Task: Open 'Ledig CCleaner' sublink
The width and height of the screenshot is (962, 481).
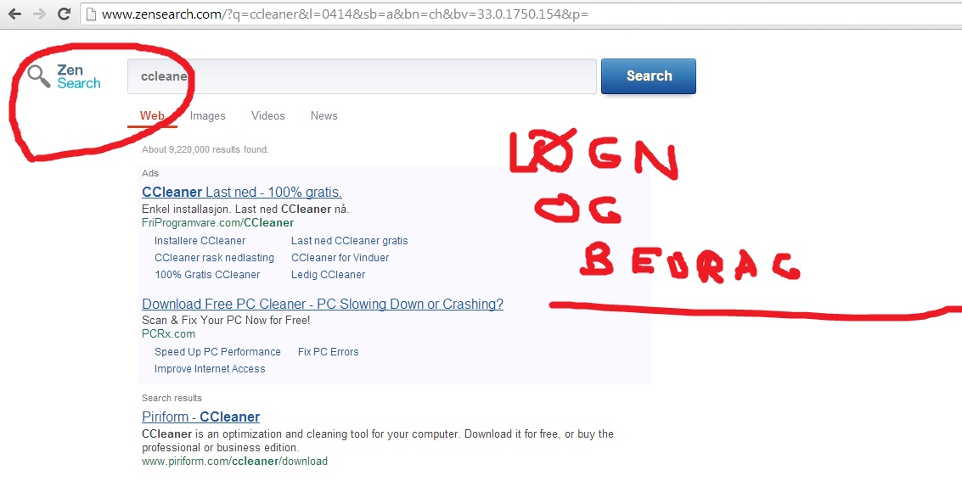Action: pyautogui.click(x=329, y=275)
